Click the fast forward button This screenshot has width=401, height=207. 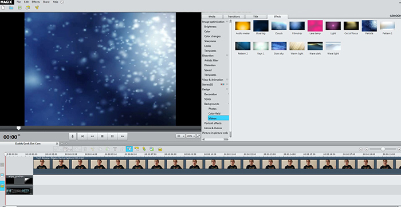[122, 136]
